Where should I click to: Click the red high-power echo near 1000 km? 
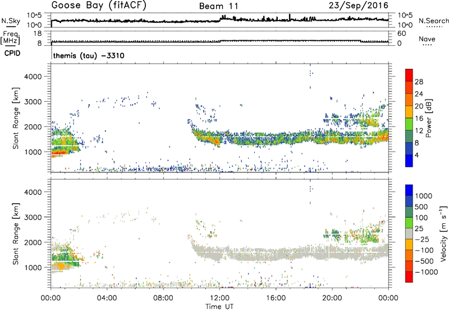(59, 154)
